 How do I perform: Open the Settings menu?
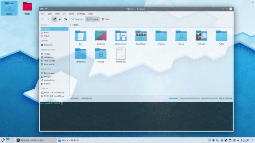click(81, 14)
